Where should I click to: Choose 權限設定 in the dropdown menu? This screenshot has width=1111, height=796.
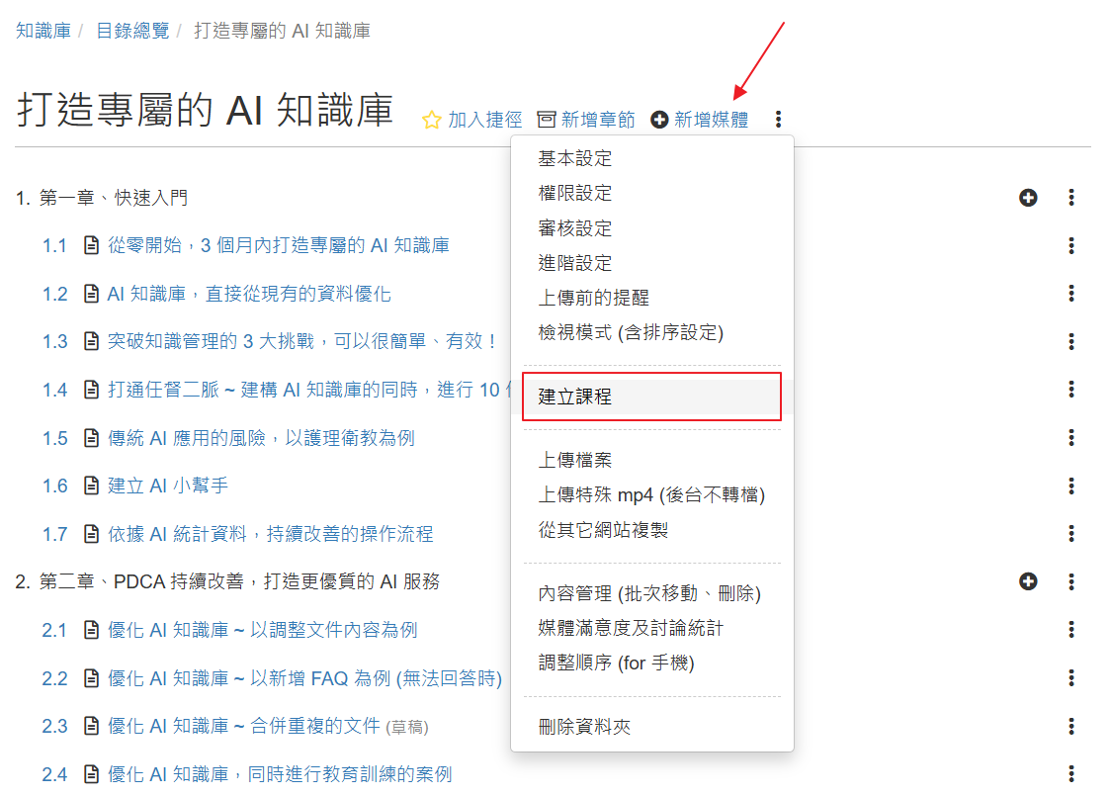[x=575, y=193]
